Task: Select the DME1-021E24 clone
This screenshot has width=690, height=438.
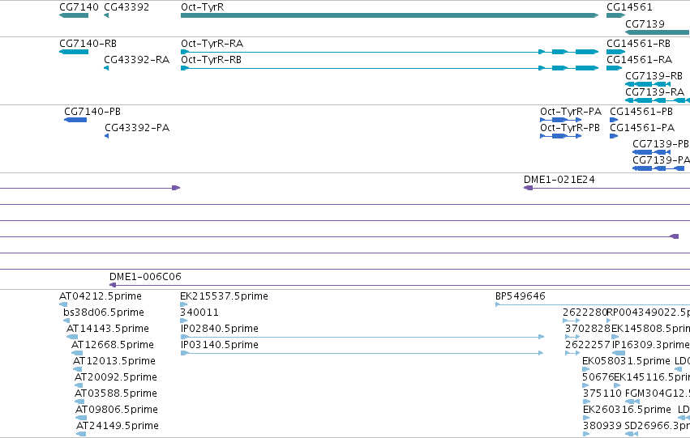Action: (606, 188)
